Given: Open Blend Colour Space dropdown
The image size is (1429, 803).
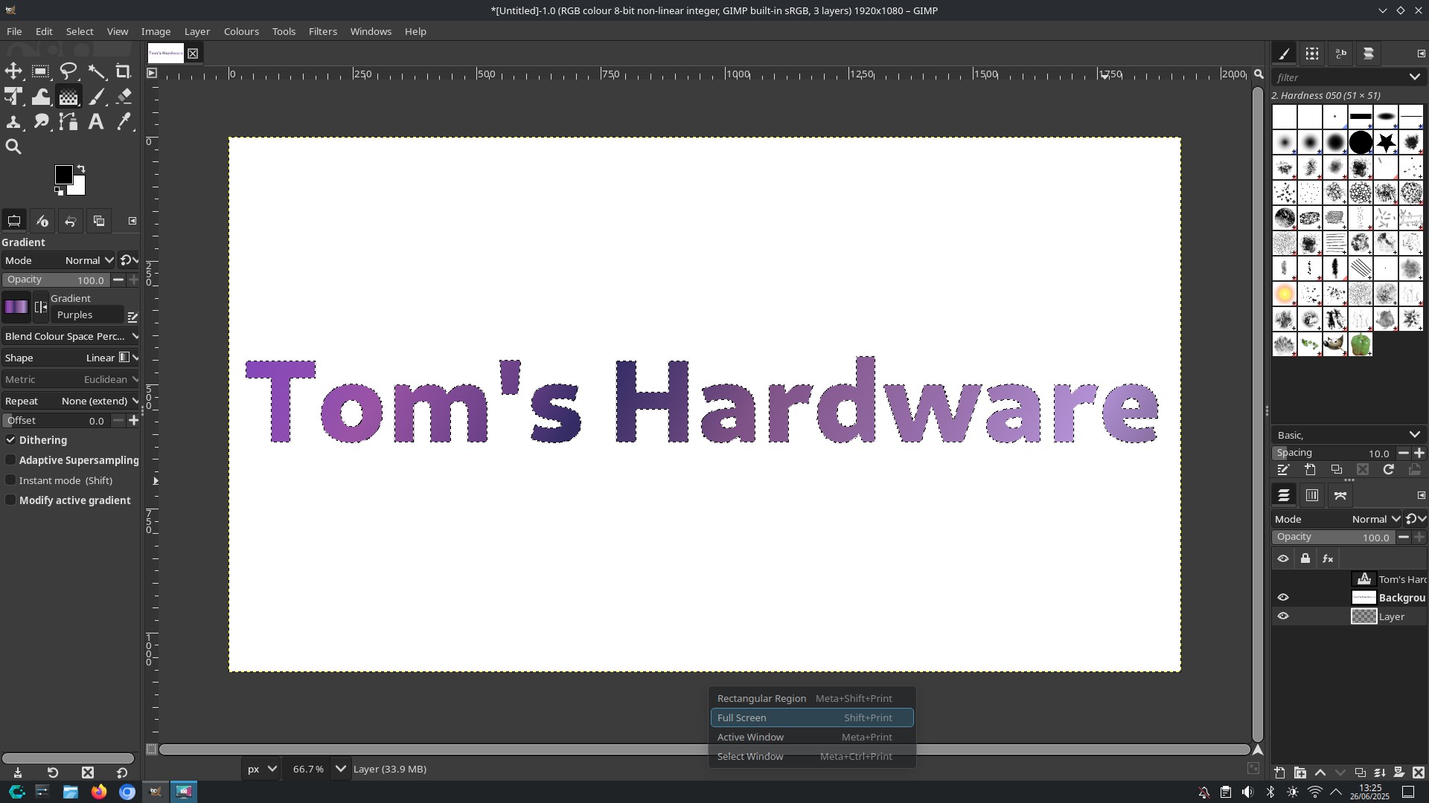Looking at the screenshot, I should (71, 336).
